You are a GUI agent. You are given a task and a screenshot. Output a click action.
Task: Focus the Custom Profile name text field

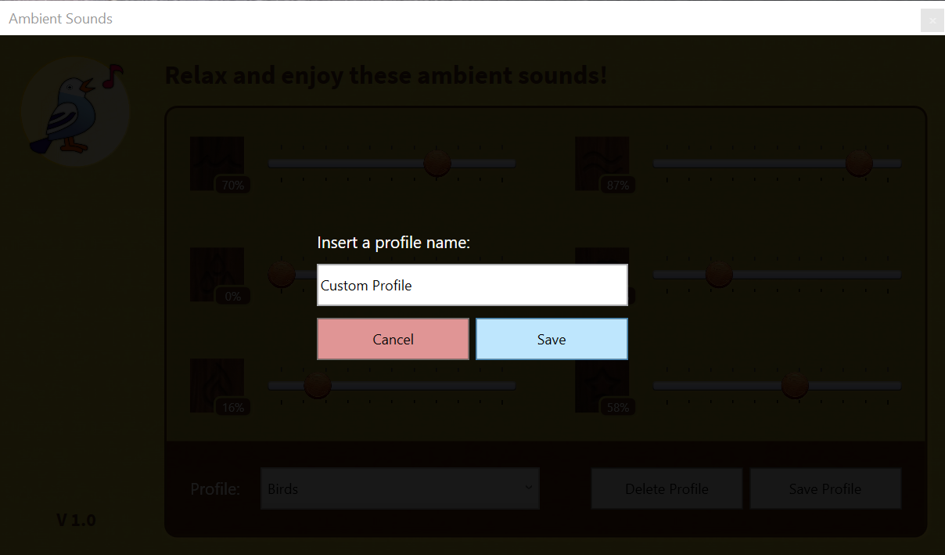click(x=472, y=285)
